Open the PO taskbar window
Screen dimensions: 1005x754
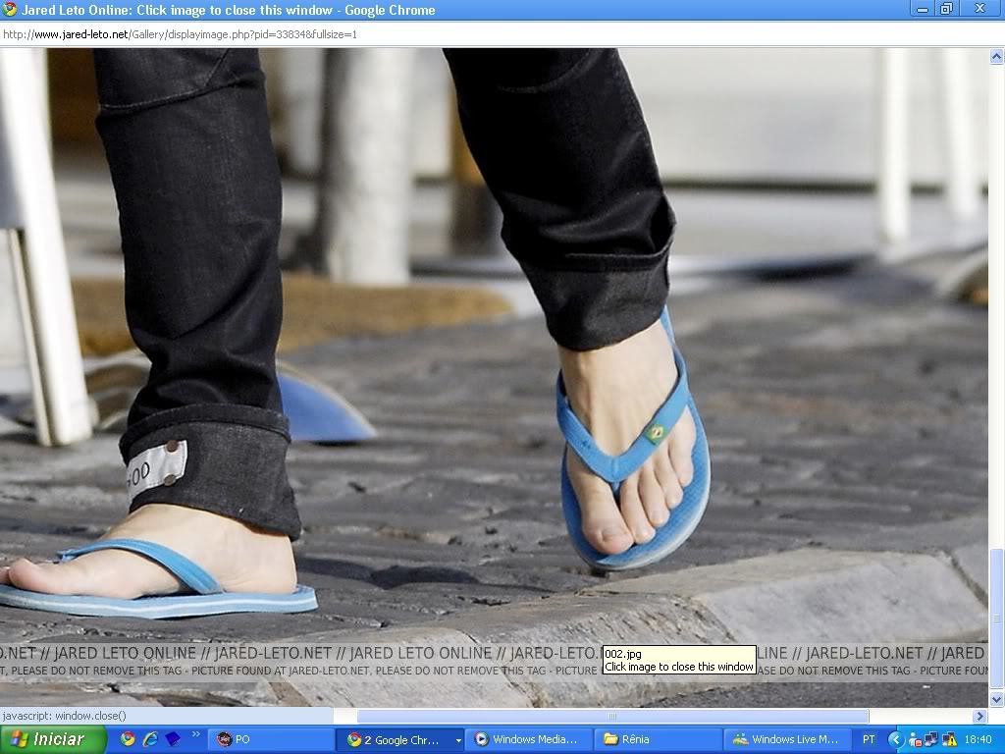(x=270, y=739)
